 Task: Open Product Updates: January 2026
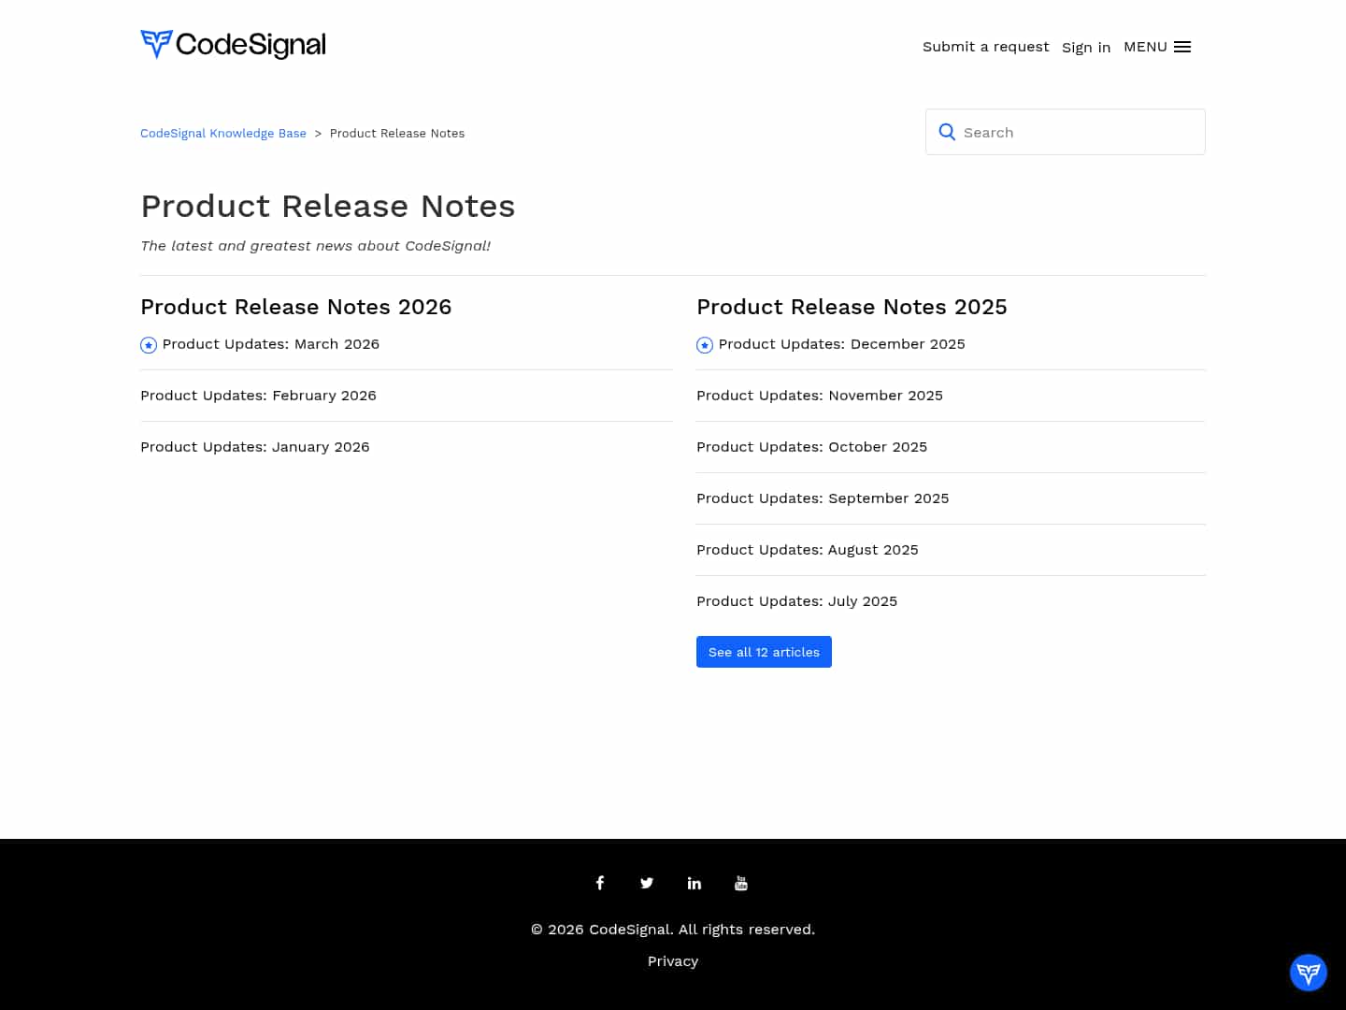(255, 447)
